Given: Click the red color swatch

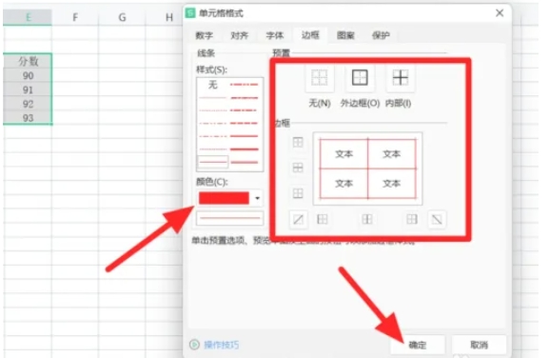Looking at the screenshot, I should (224, 198).
